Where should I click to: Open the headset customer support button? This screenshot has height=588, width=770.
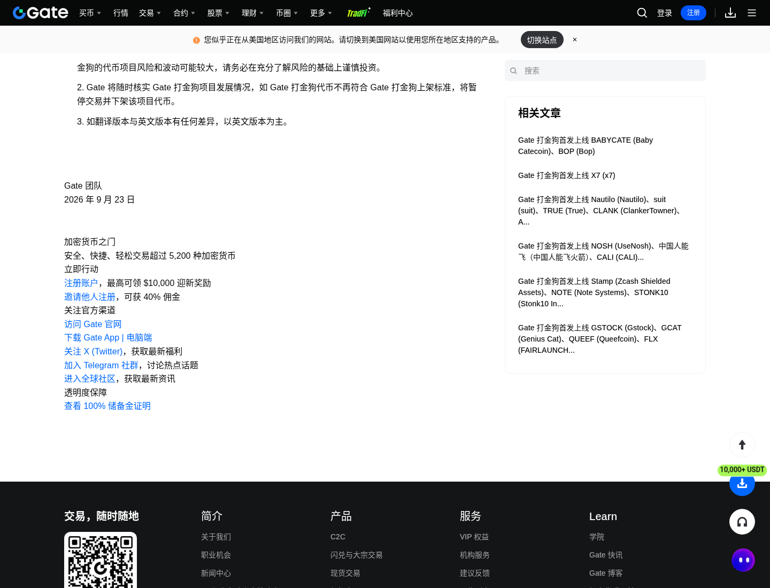coord(742,522)
